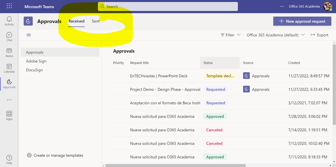Click the Export arrow icon

(313, 35)
